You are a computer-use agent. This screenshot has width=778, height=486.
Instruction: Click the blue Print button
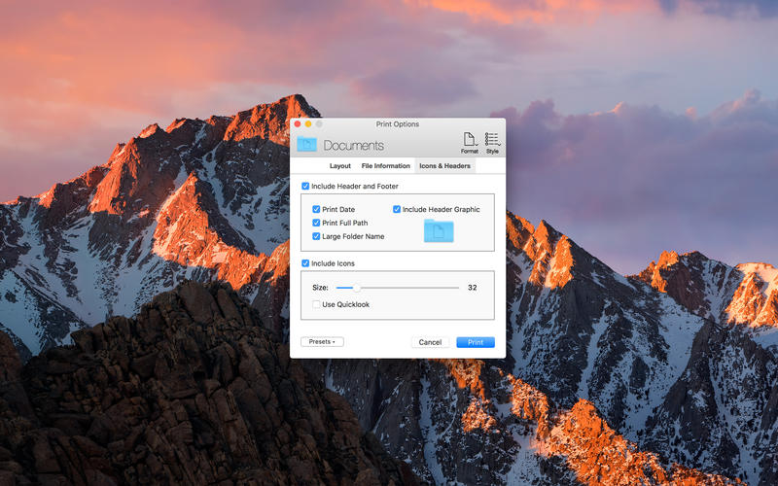pos(476,342)
